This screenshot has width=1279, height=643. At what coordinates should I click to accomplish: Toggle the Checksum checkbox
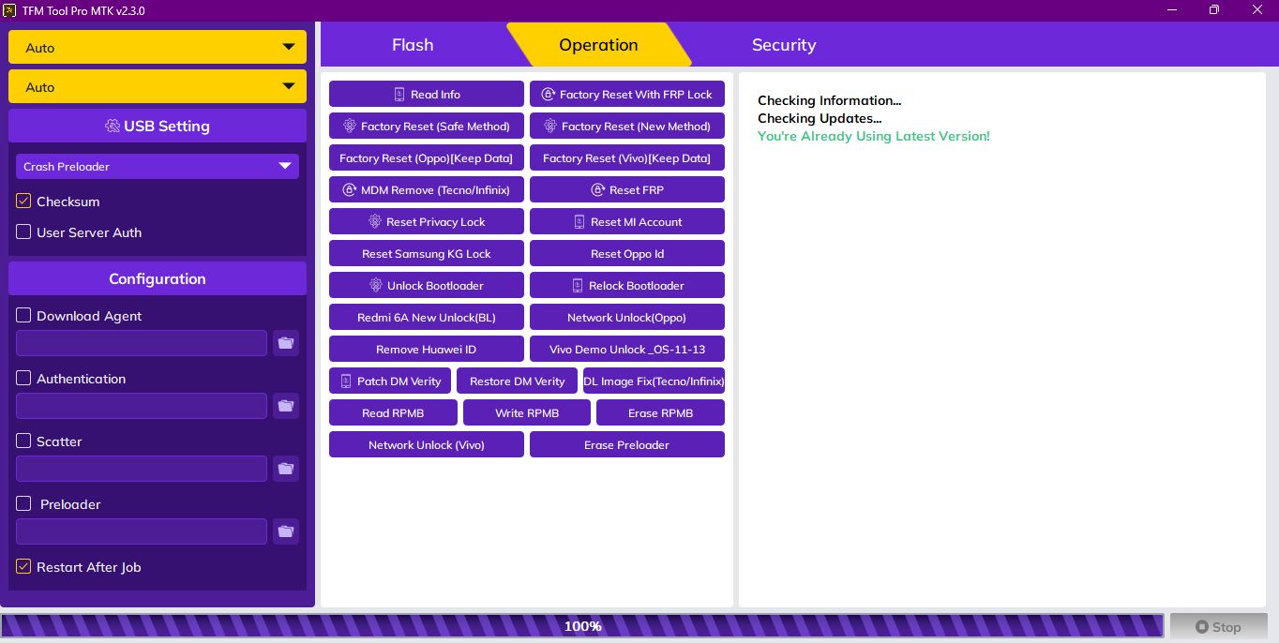[23, 202]
